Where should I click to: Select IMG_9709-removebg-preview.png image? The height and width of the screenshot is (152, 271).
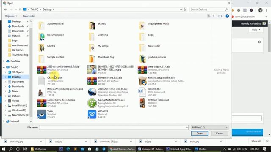[x=60, y=92]
